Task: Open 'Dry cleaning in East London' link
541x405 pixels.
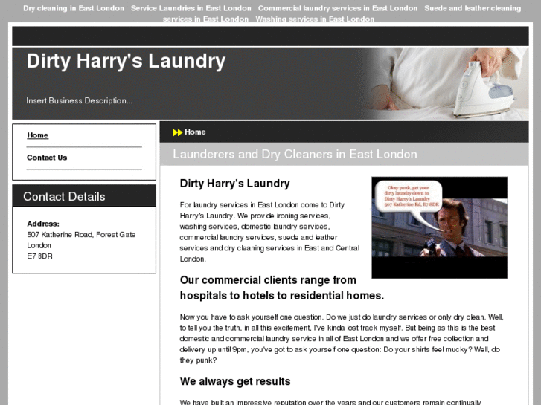Action: (x=74, y=8)
